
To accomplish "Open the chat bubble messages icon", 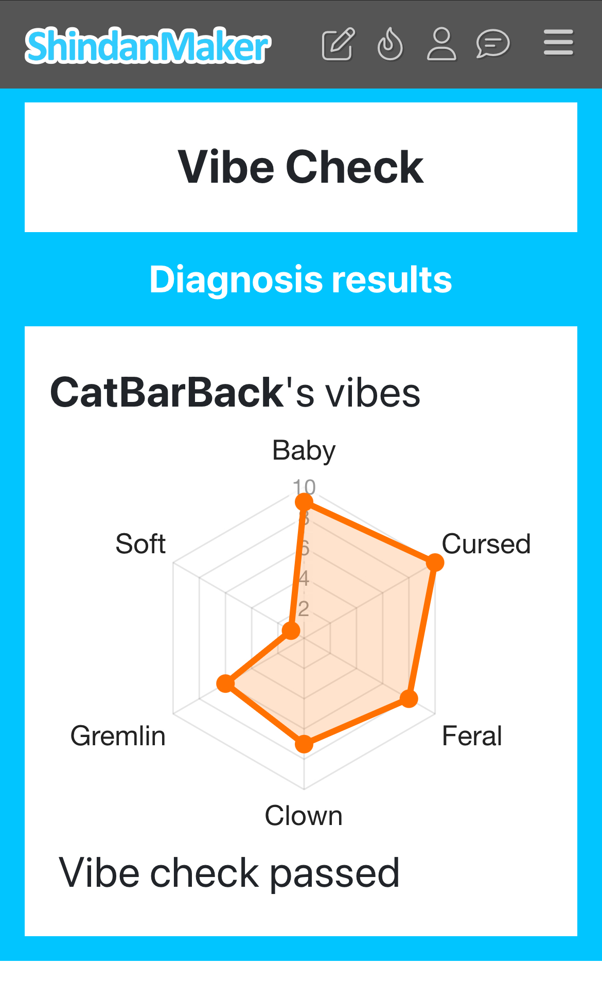I will pos(492,45).
